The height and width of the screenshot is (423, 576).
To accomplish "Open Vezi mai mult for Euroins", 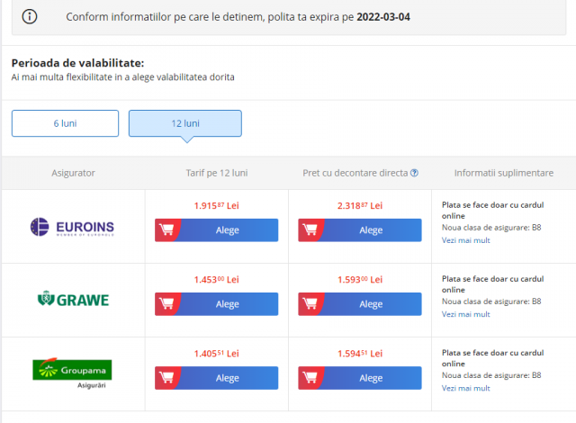I will (465, 241).
